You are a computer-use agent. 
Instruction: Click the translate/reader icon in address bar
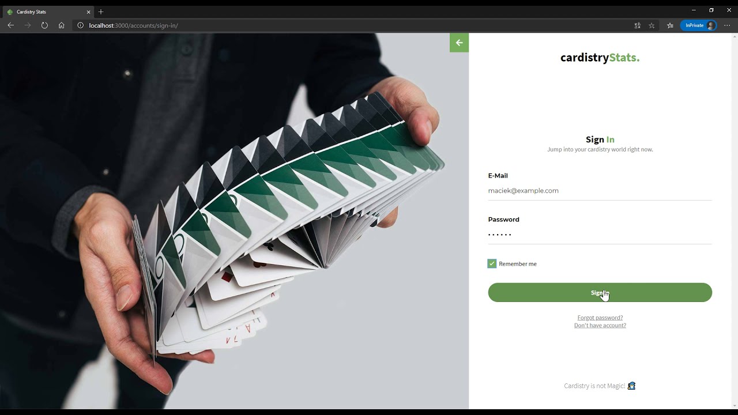pyautogui.click(x=637, y=25)
